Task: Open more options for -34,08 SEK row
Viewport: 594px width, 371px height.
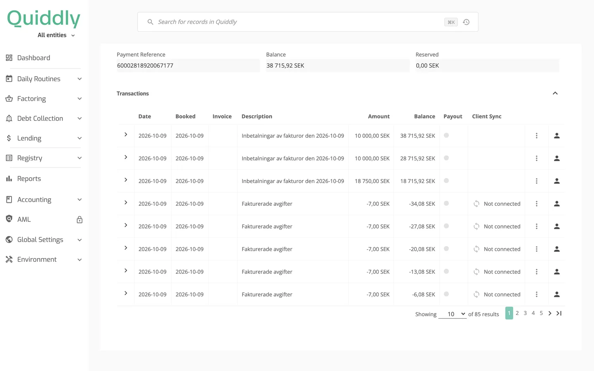Action: coord(537,204)
